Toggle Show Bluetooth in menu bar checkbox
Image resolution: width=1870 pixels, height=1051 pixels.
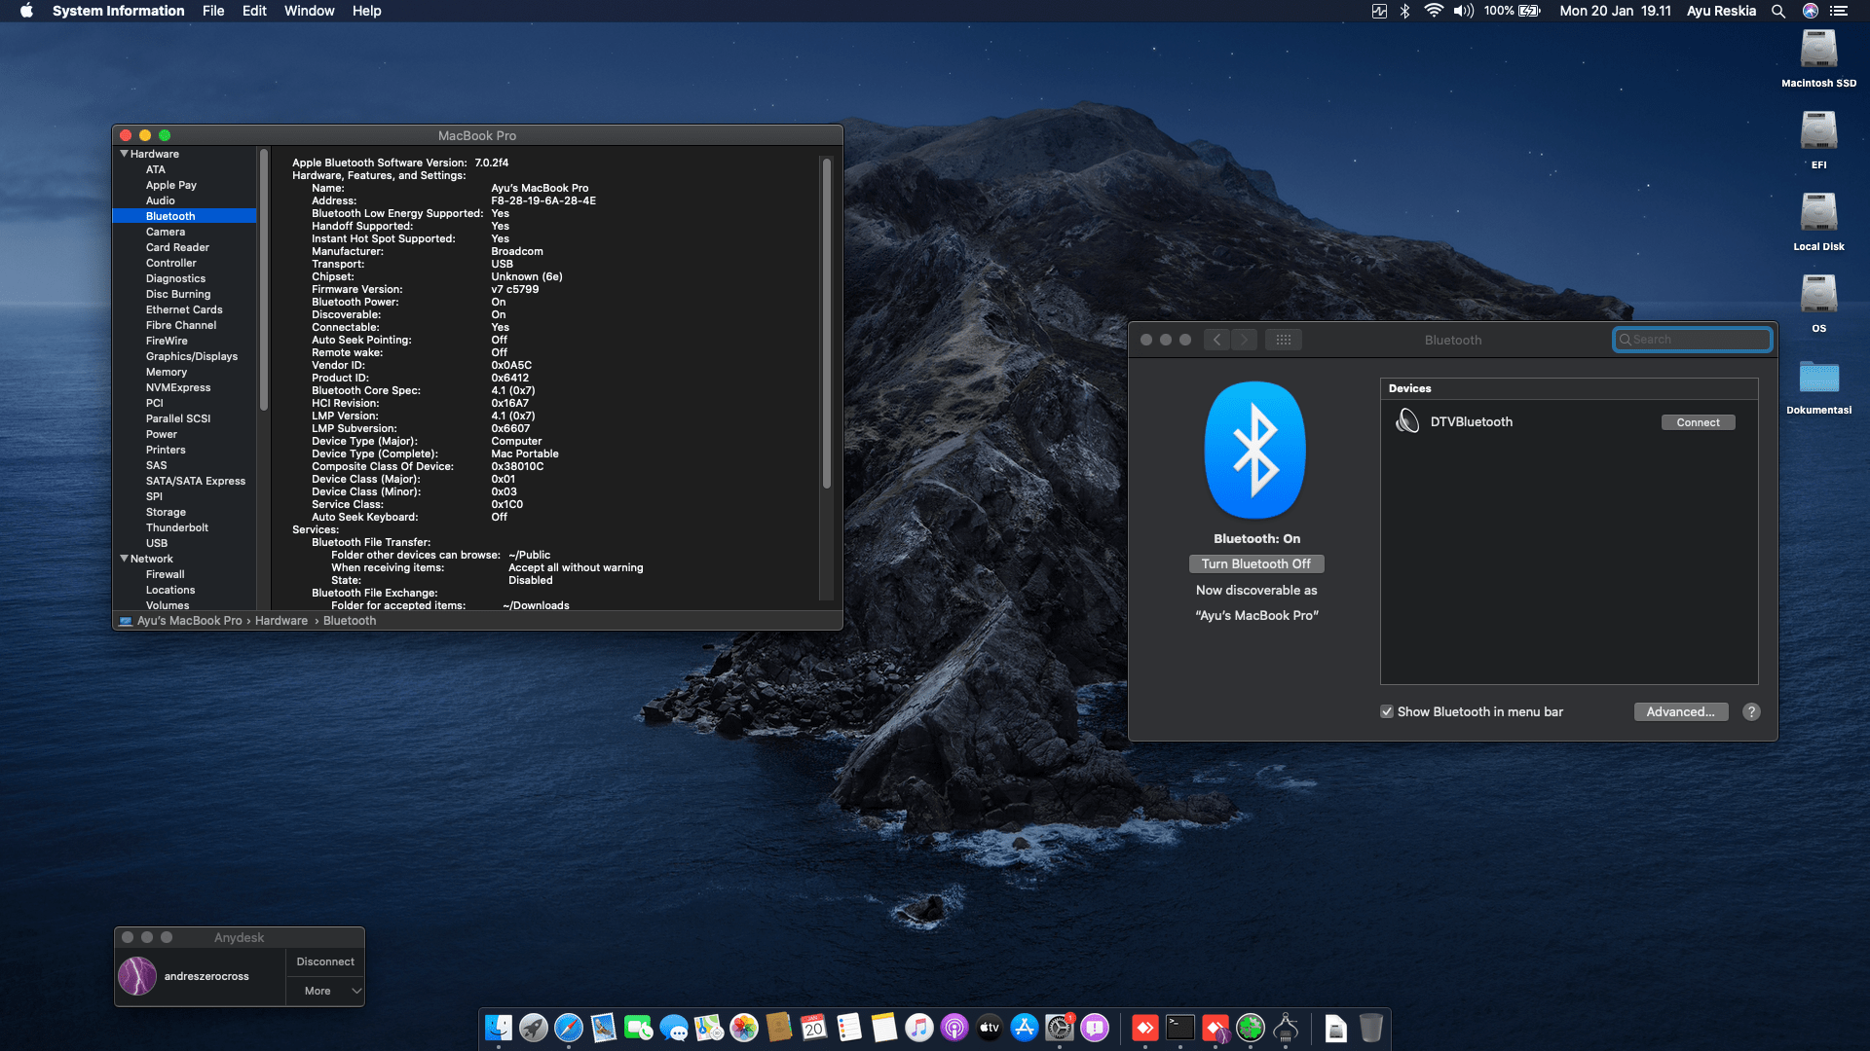tap(1387, 712)
